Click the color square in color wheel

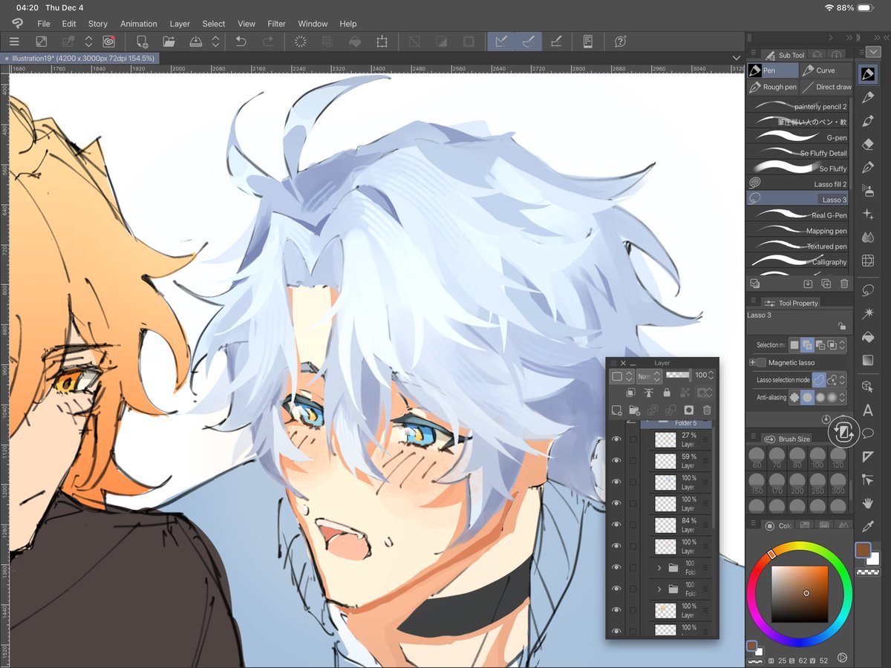click(x=800, y=594)
